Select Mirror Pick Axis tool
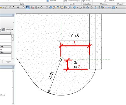This screenshot has width=126, height=105. point(99,7)
